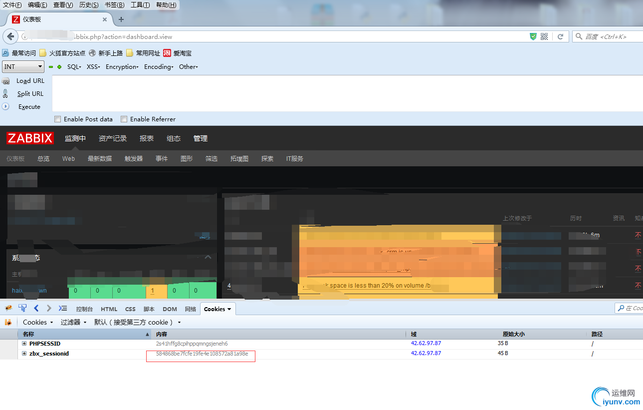Enable Referrer checkbox
Screen dimensions: 643x410
pyautogui.click(x=124, y=119)
